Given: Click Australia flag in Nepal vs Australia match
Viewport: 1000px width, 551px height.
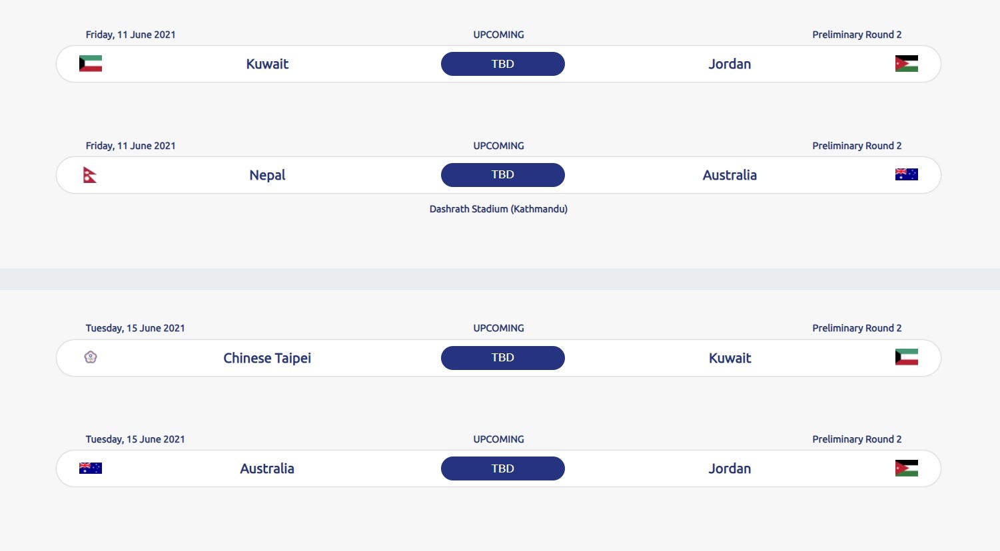Looking at the screenshot, I should click(906, 174).
